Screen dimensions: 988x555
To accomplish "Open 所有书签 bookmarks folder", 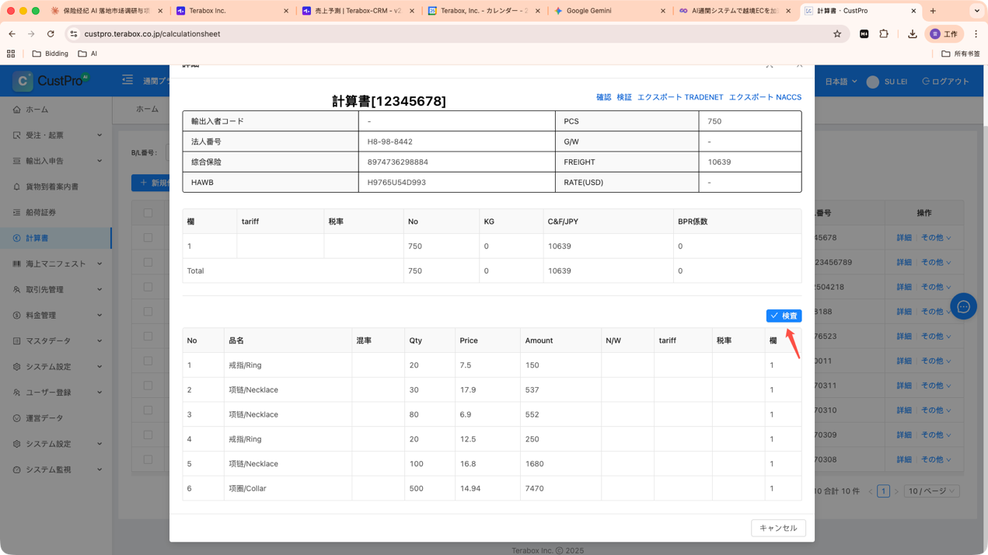I will click(960, 54).
